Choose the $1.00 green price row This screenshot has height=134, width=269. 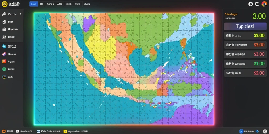coord(245,64)
